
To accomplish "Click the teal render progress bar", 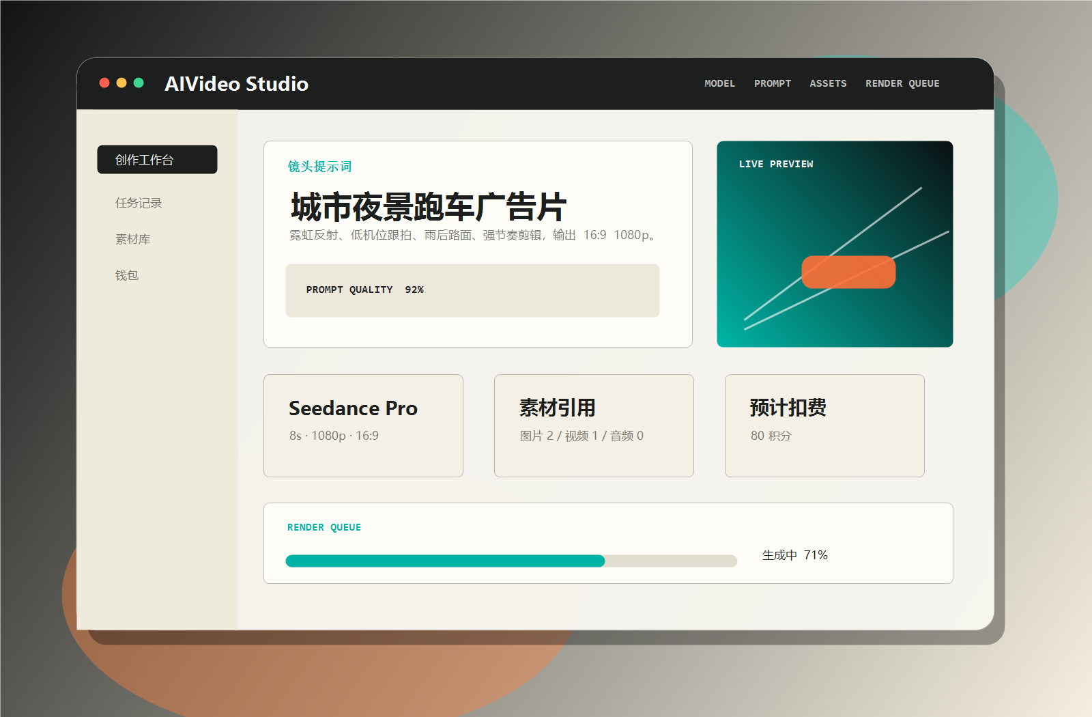I will (x=445, y=561).
